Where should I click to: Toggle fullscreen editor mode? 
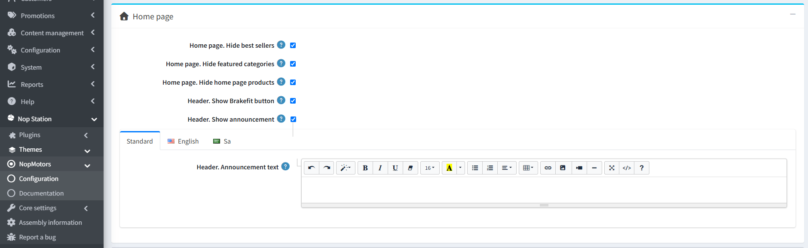point(612,168)
